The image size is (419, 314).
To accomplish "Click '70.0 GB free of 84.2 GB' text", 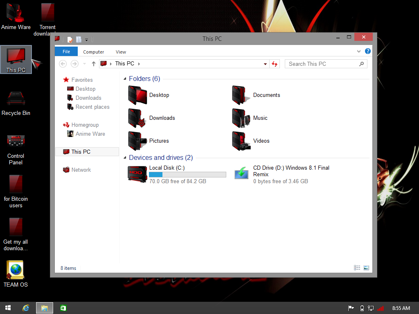I will (178, 181).
